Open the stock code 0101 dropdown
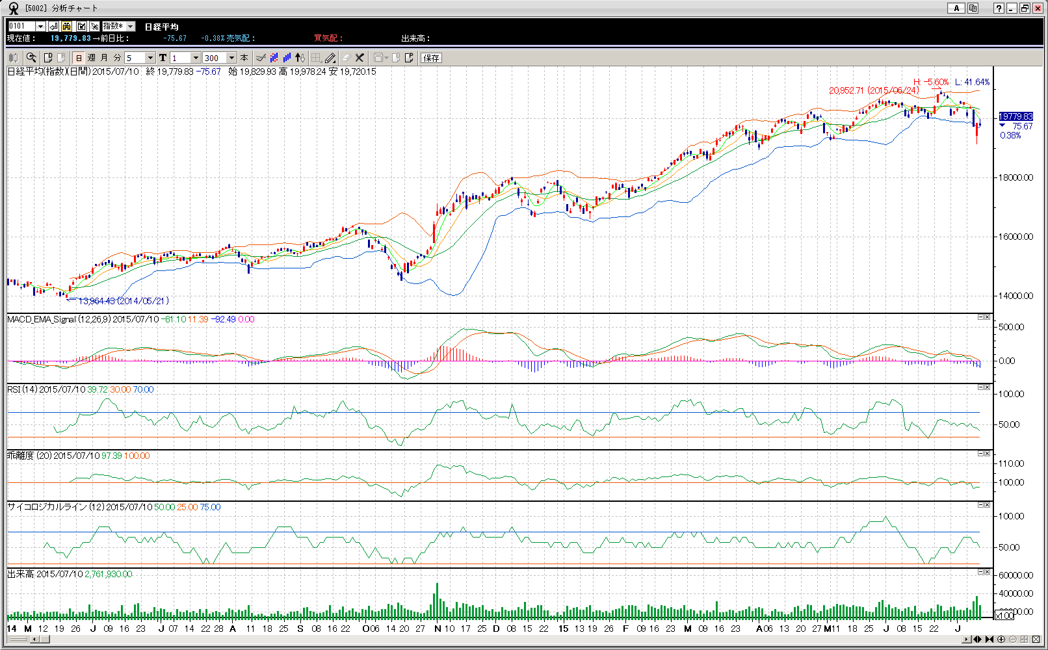Viewport: 1048px width, 650px height. point(40,26)
